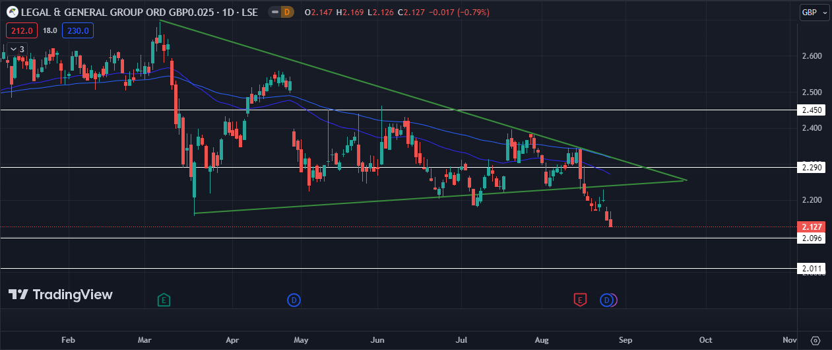
Task: Click the low value L2.126
Action: [x=379, y=12]
